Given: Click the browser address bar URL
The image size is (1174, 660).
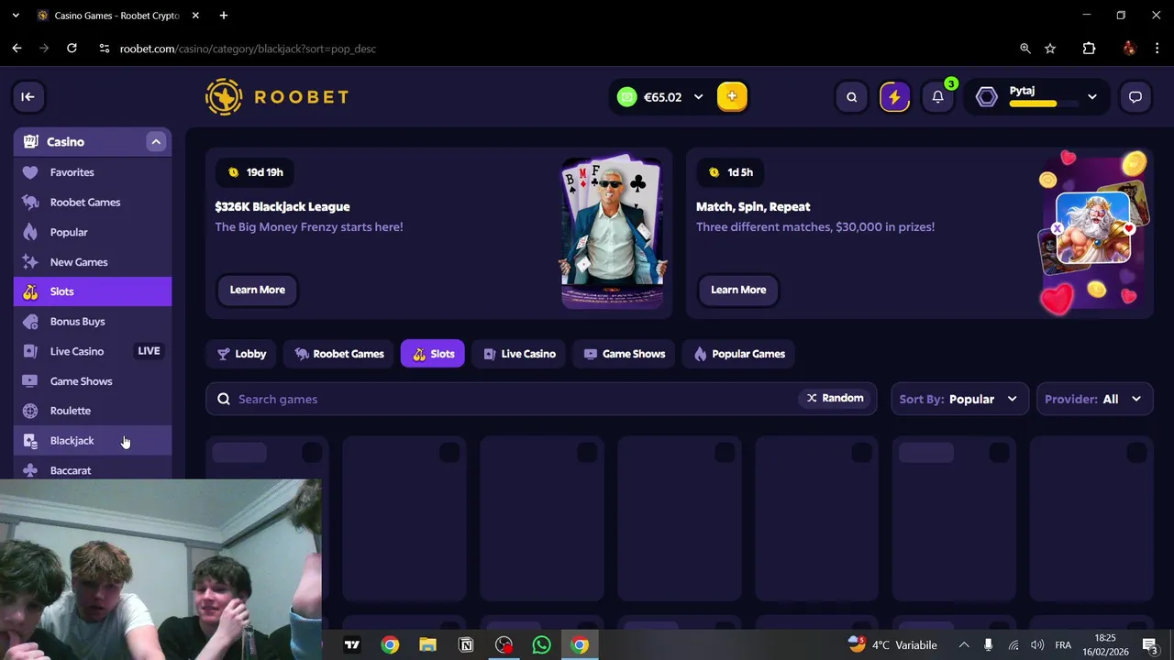Looking at the screenshot, I should (248, 49).
